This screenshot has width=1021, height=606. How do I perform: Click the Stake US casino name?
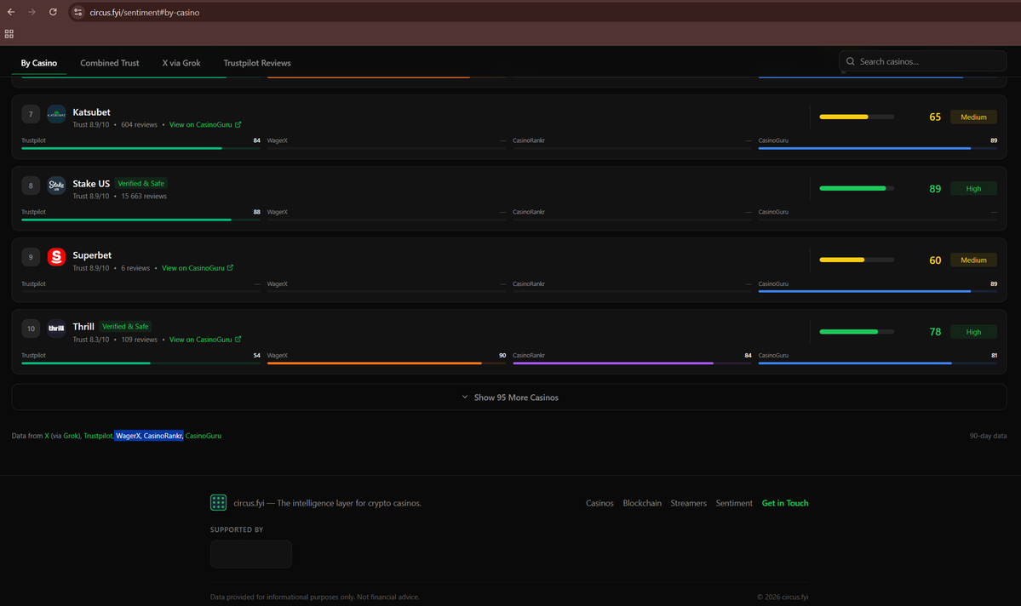91,184
